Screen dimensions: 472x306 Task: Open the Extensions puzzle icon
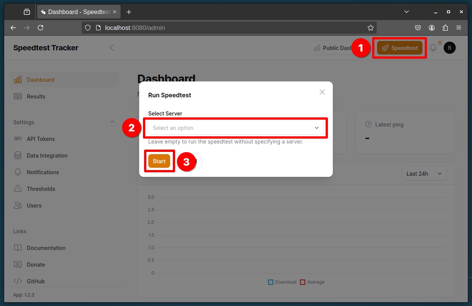pyautogui.click(x=445, y=28)
